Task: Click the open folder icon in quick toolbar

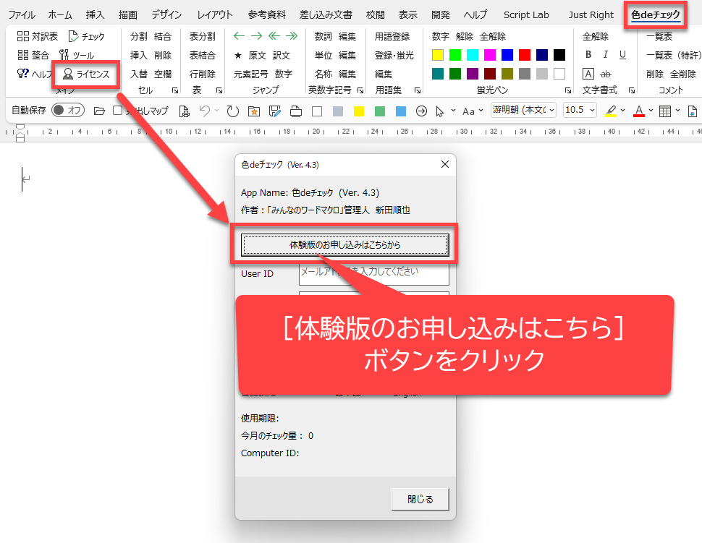Action: pyautogui.click(x=99, y=111)
